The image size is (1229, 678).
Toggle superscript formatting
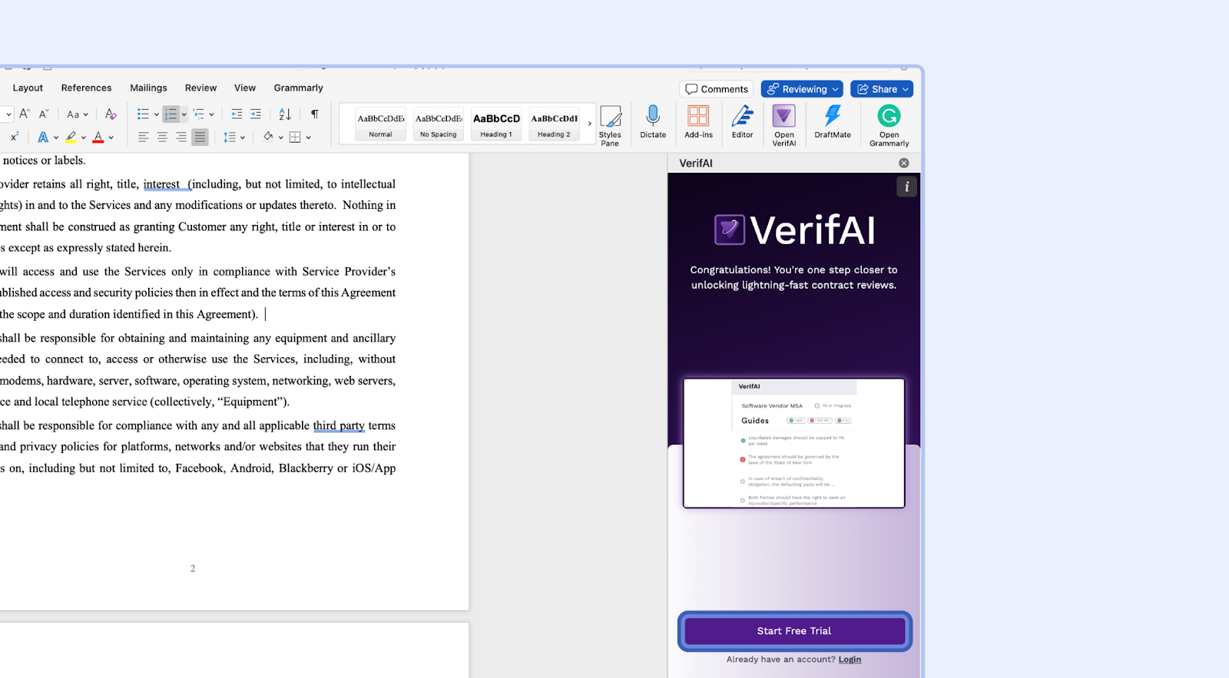14,137
